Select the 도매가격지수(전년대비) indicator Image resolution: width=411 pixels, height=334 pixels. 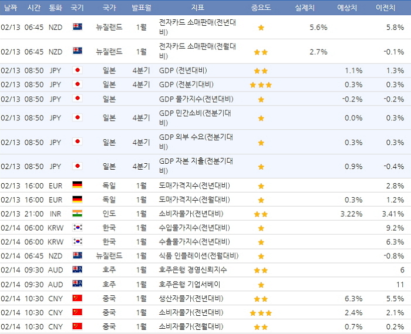[x=194, y=185]
